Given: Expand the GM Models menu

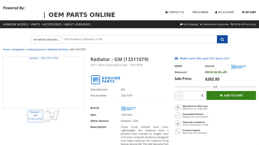Looking at the screenshot, I should tap(21, 24).
